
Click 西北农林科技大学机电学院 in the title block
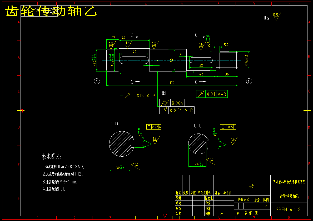[289, 182]
